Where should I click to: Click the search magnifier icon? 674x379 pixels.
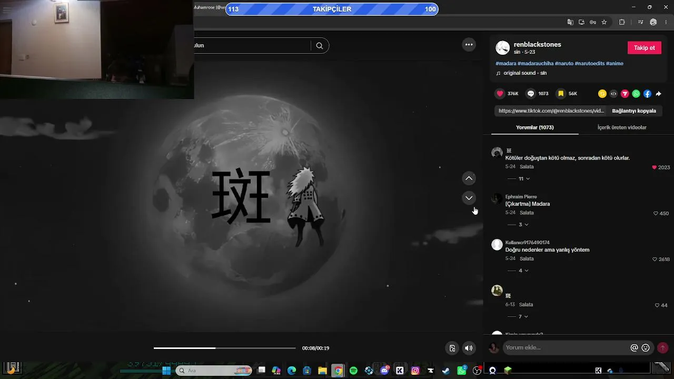click(x=320, y=46)
